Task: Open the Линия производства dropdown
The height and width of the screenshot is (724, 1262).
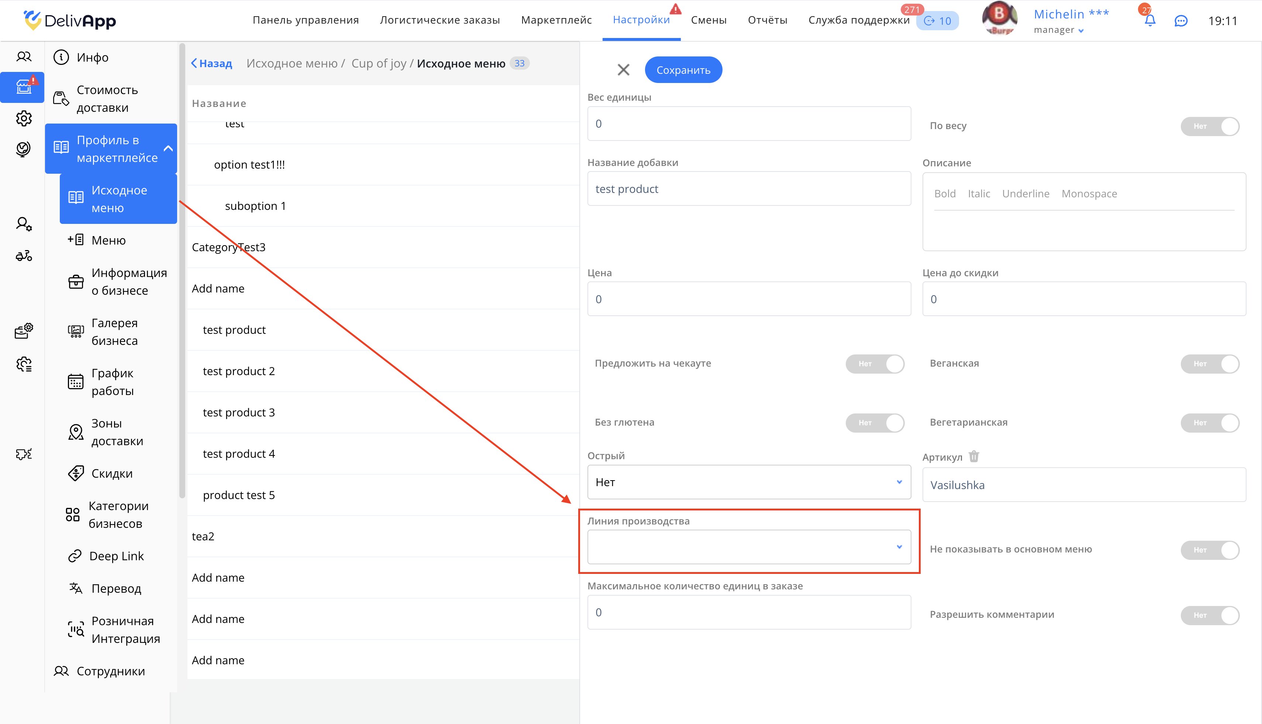Action: point(749,547)
